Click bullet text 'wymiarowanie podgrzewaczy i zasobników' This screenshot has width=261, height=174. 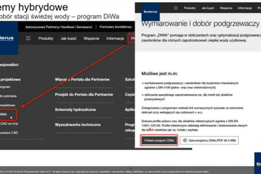point(191,85)
